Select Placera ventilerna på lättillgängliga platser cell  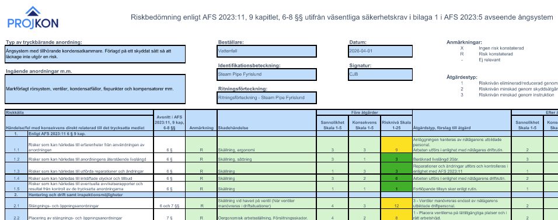pos(462,215)
